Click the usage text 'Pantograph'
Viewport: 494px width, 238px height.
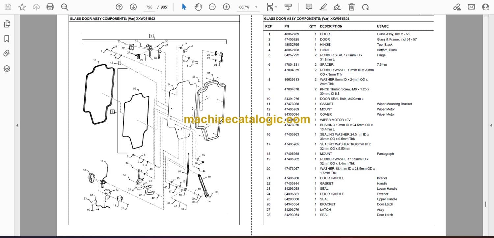(x=385, y=154)
